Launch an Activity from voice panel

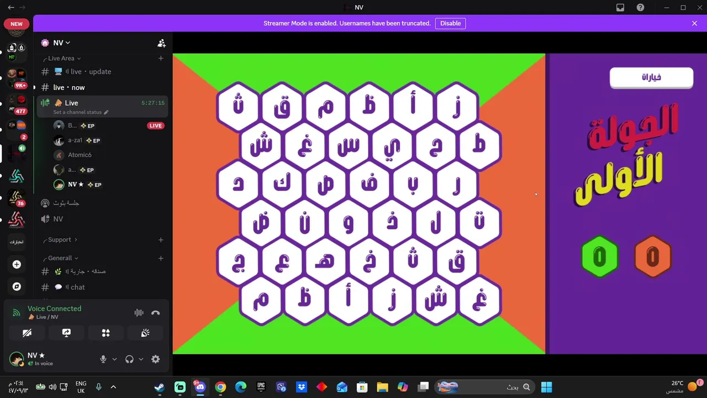click(106, 333)
